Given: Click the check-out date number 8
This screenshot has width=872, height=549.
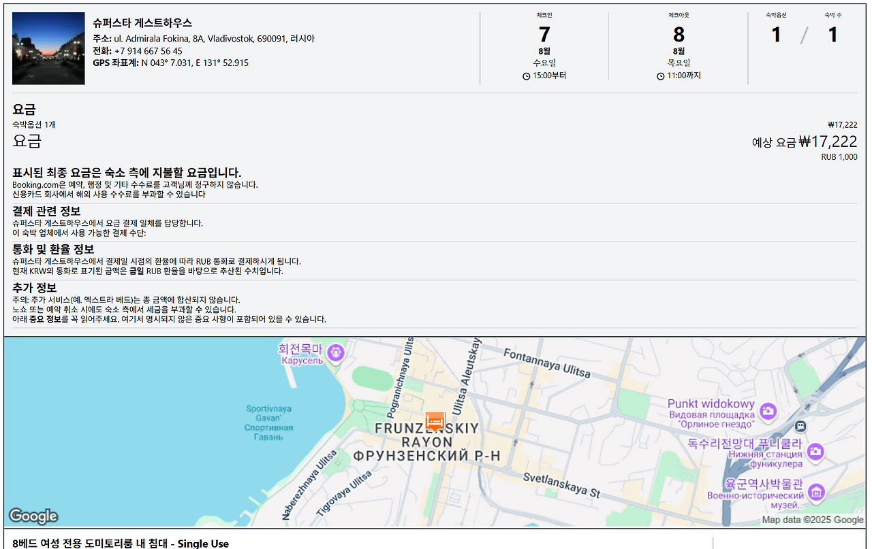Looking at the screenshot, I should [679, 34].
